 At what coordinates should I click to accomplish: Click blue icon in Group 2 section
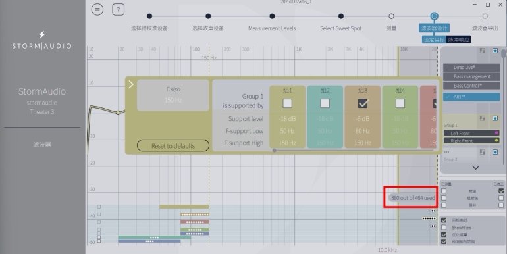495,152
